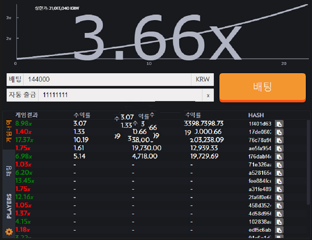
Task: Select the 6.20x game result
Action: coord(24,173)
